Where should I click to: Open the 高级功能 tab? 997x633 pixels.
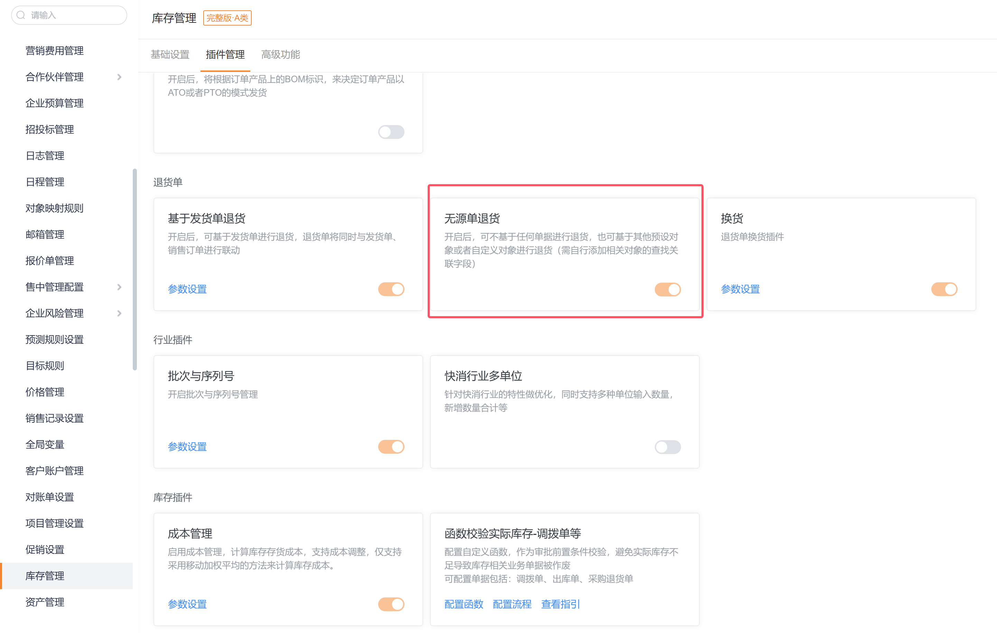[280, 55]
